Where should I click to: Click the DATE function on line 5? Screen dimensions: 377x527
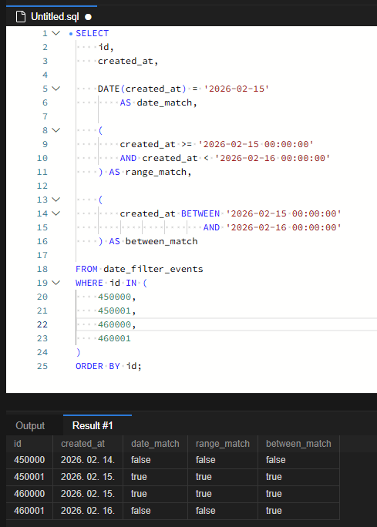[109, 89]
